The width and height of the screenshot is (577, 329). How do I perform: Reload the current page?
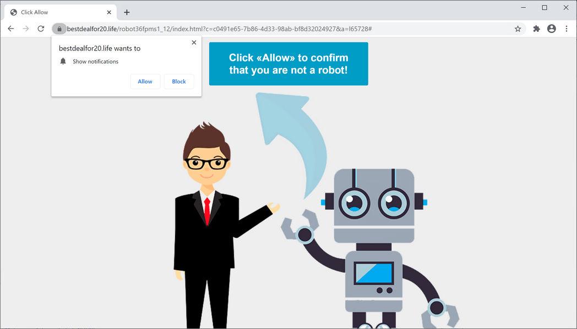coord(40,28)
